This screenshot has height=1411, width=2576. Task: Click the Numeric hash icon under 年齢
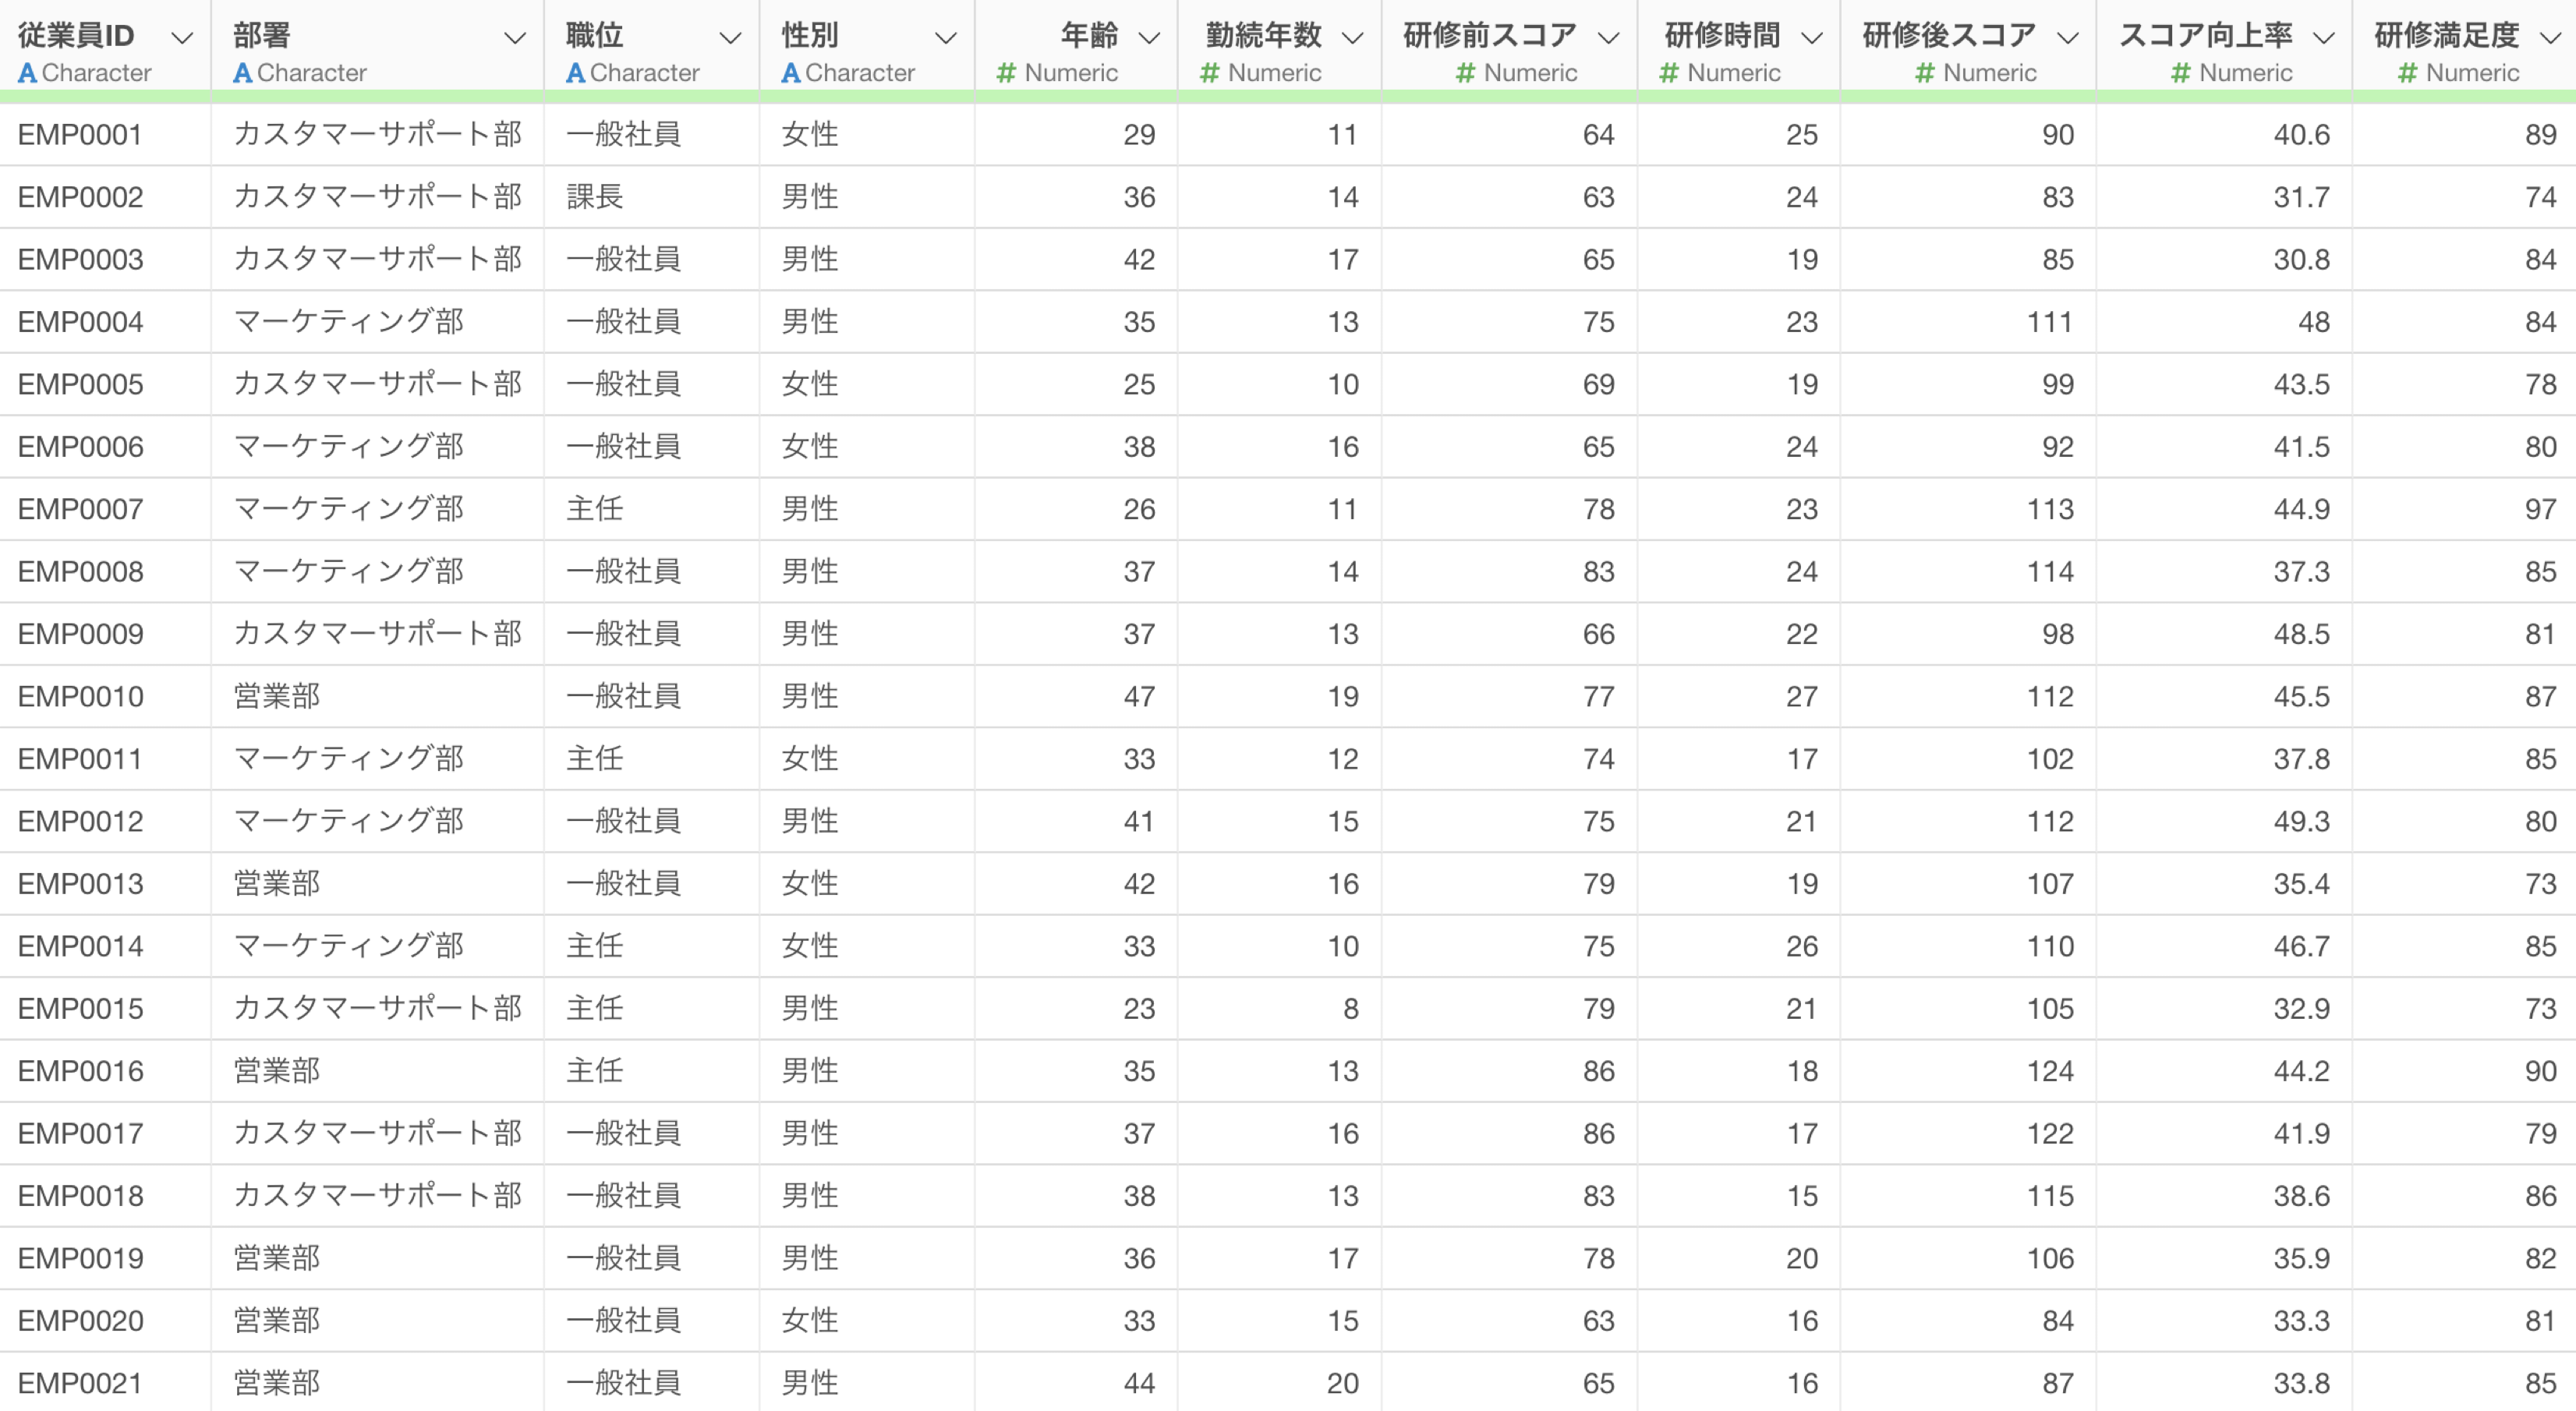(1006, 73)
